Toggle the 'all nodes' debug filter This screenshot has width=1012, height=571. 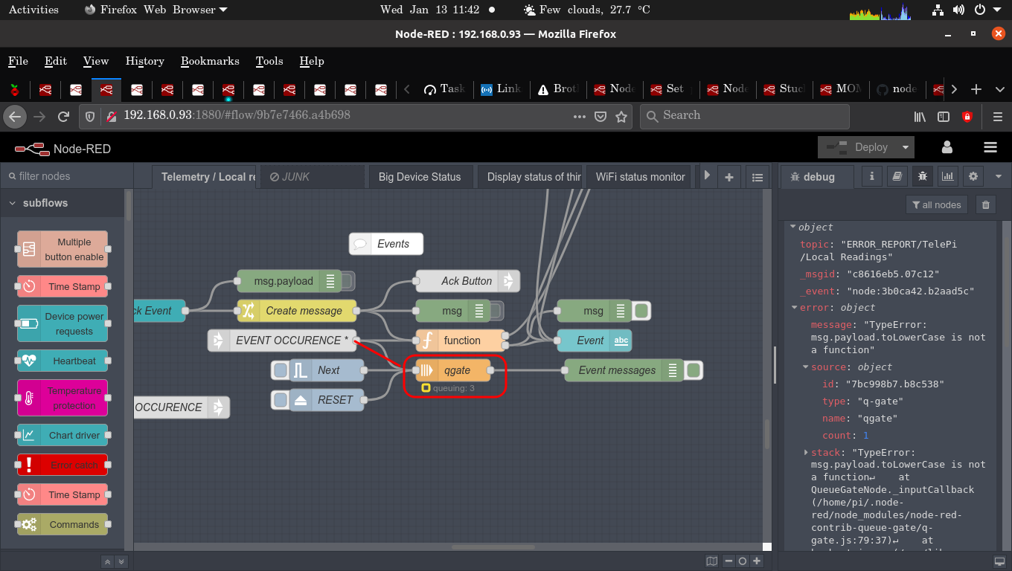coord(936,204)
